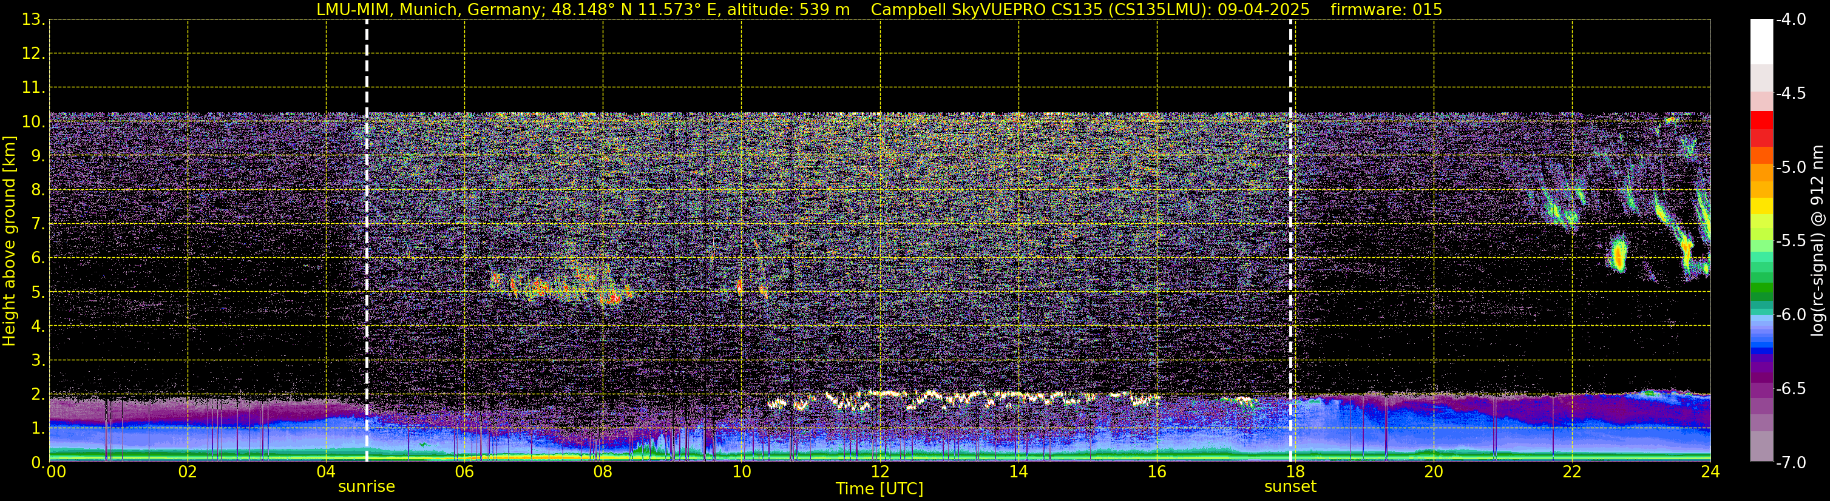Viewport: 1830px width, 501px height.
Task: Click the time axis tick "06"
Action: (464, 472)
